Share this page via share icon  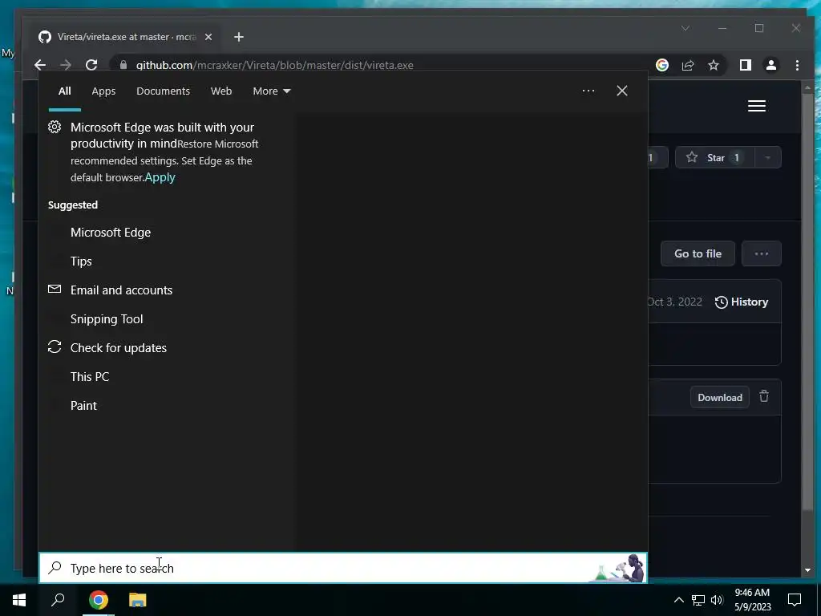click(687, 65)
